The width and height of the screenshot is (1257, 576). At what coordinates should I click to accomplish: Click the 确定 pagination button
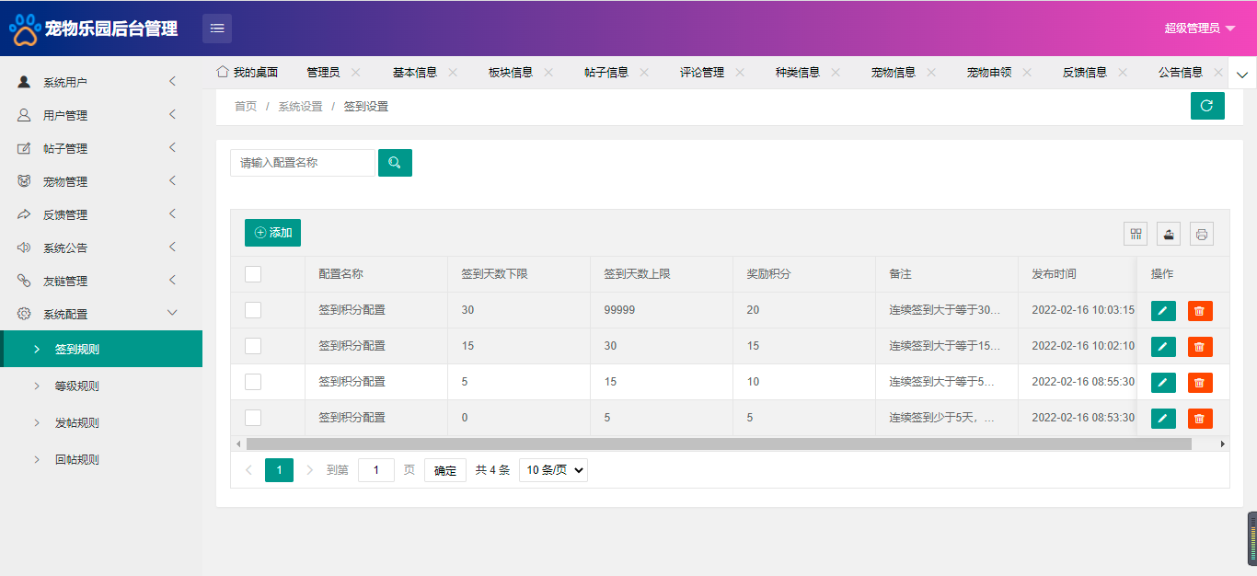click(x=445, y=470)
